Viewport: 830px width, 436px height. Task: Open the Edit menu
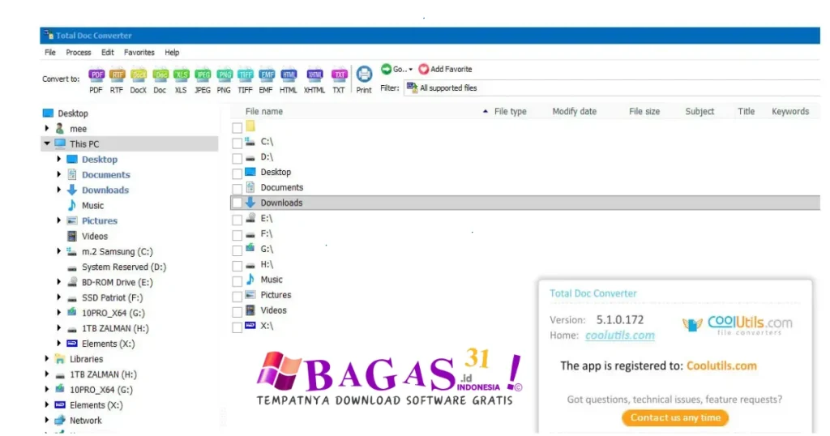(108, 53)
